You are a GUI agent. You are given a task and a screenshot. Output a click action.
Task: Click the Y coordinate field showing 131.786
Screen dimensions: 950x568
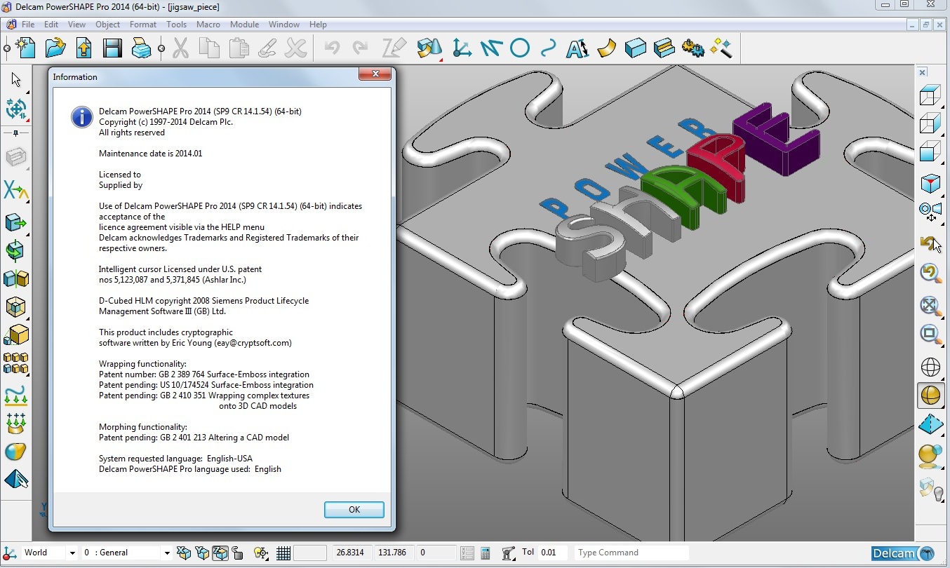[394, 553]
